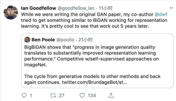Open Ian Goodfellow's main tweet text
The width and height of the screenshot is (176, 101).
pyautogui.click(x=94, y=20)
